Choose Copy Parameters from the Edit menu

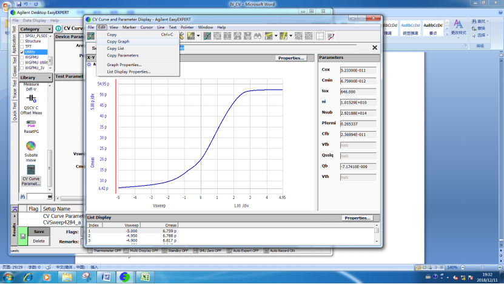[x=123, y=55]
